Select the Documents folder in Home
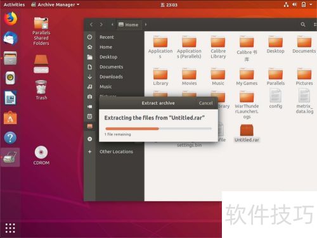Screen dimensions: 317x238 tap(304, 45)
